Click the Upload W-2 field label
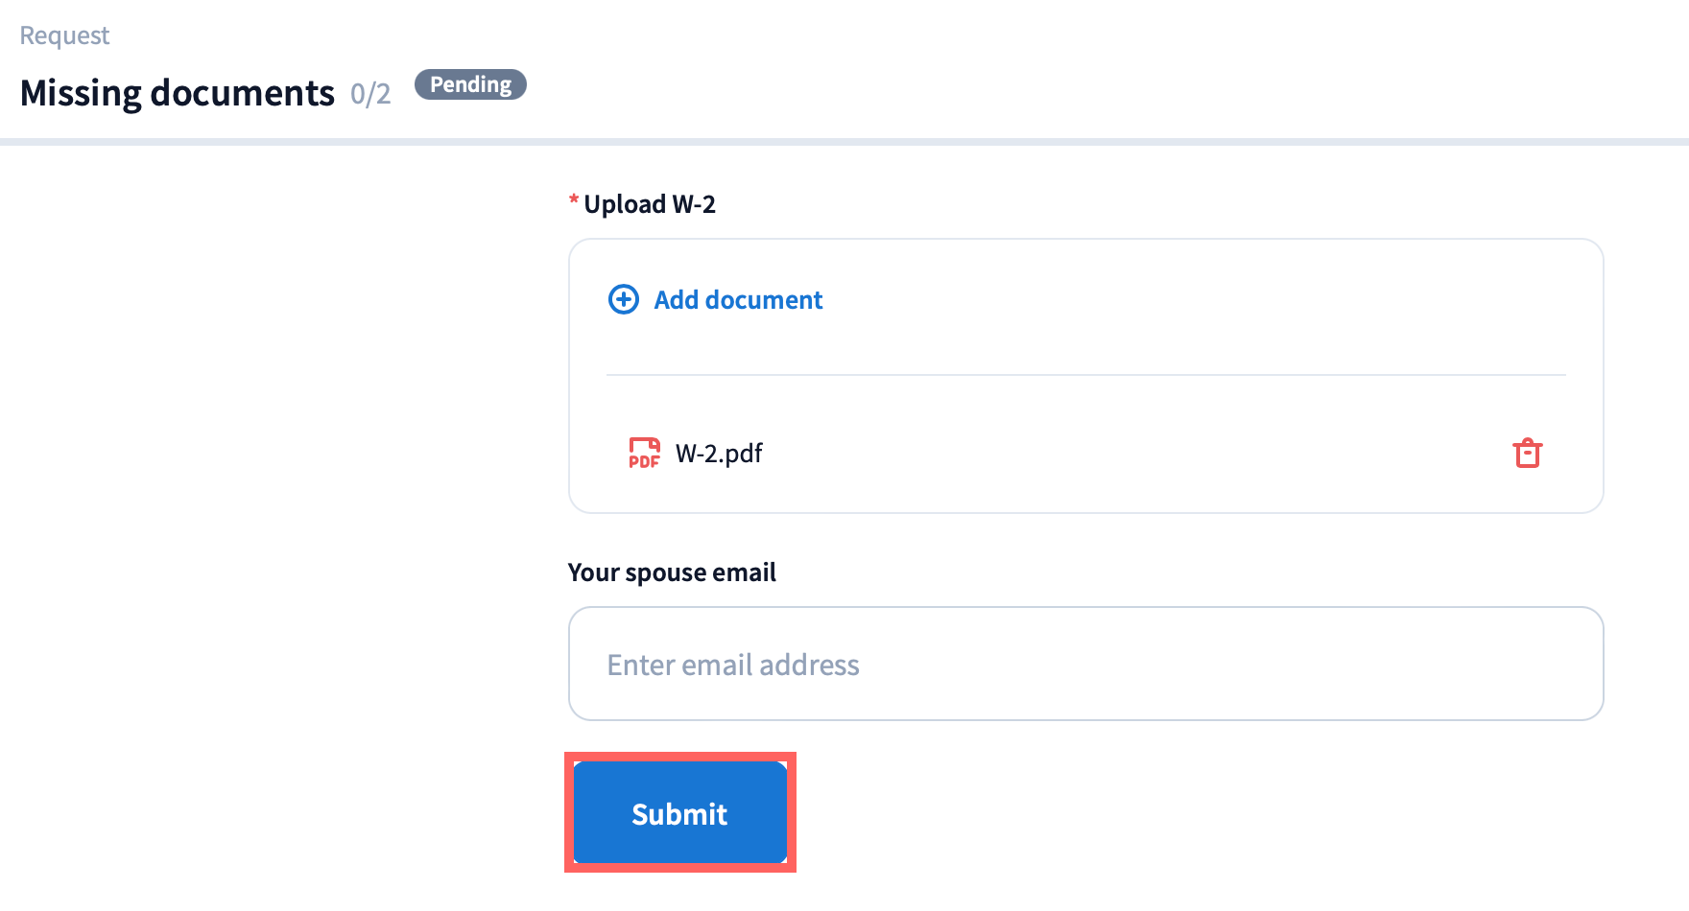The image size is (1689, 911). tap(650, 204)
